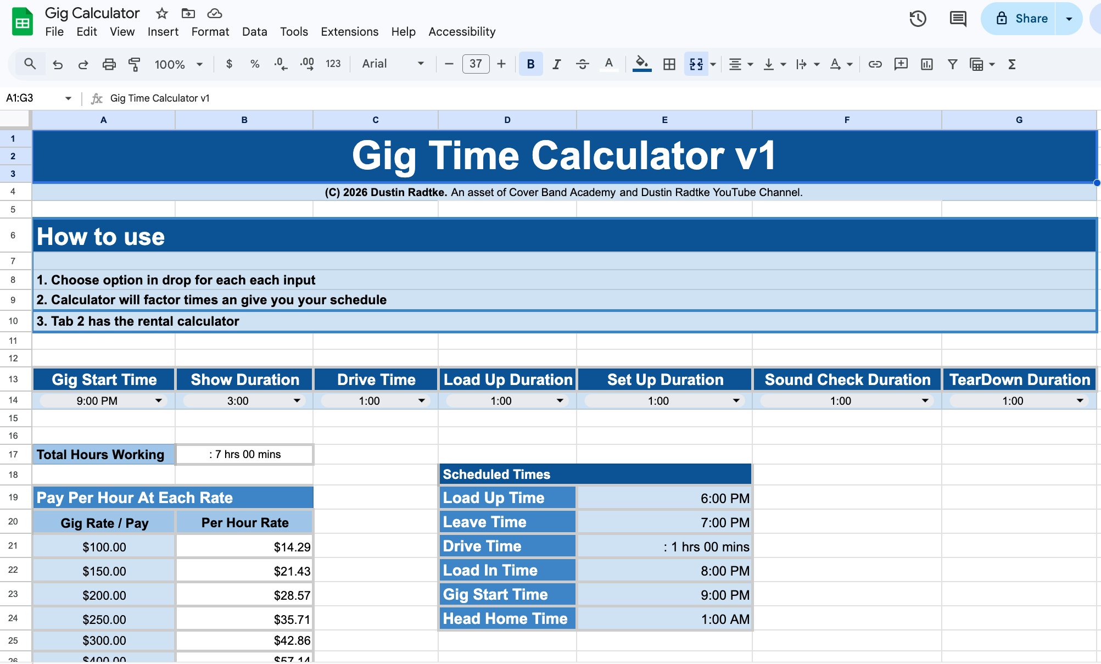
Task: Open the fill color picker
Action: coord(641,64)
